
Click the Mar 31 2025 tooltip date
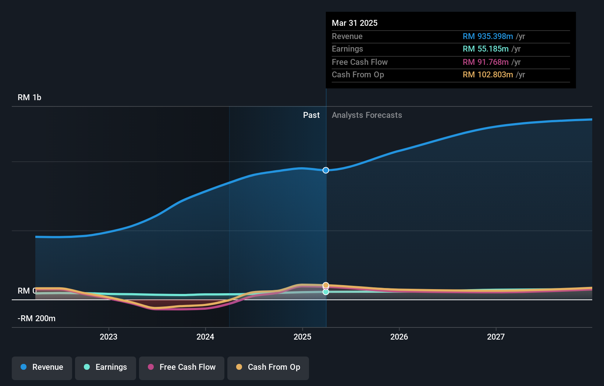pyautogui.click(x=355, y=23)
